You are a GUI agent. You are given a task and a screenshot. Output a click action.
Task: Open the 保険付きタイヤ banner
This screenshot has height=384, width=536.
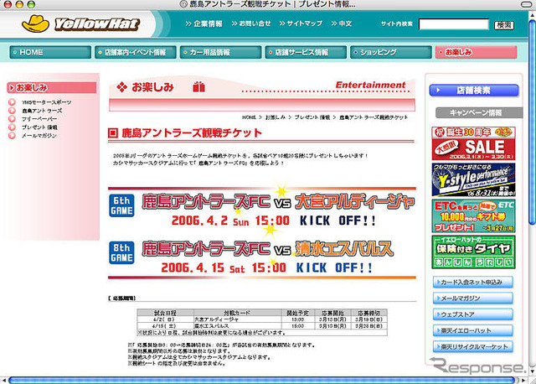473,252
